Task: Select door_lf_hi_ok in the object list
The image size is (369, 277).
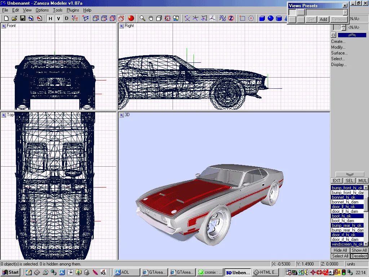Action: tap(347, 207)
